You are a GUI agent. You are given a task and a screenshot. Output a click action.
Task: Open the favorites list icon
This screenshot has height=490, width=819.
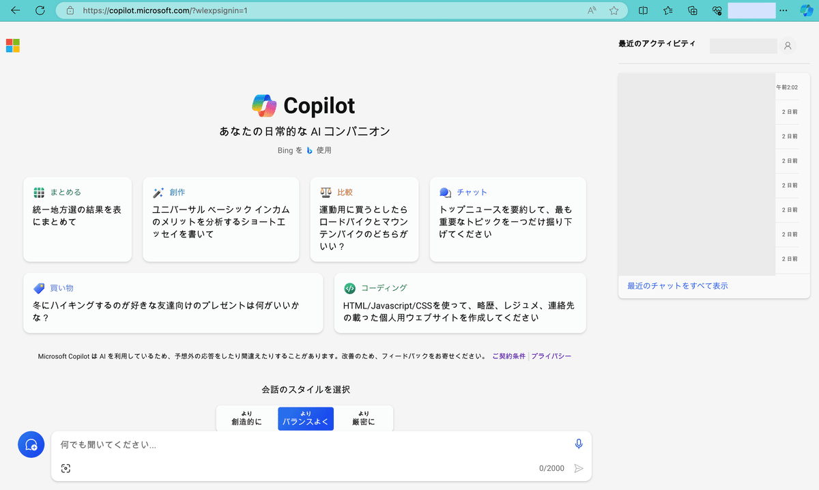pos(667,11)
